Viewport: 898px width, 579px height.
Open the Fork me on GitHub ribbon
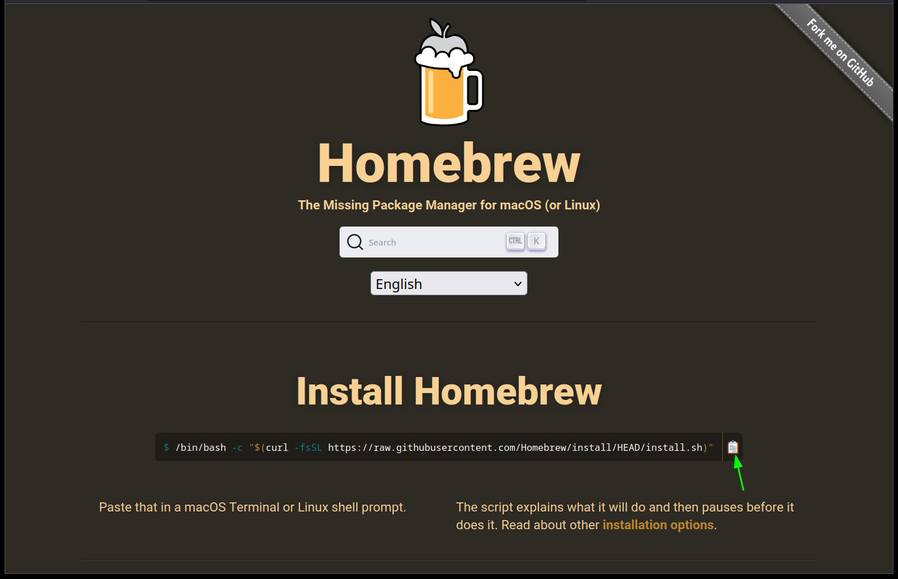click(840, 53)
